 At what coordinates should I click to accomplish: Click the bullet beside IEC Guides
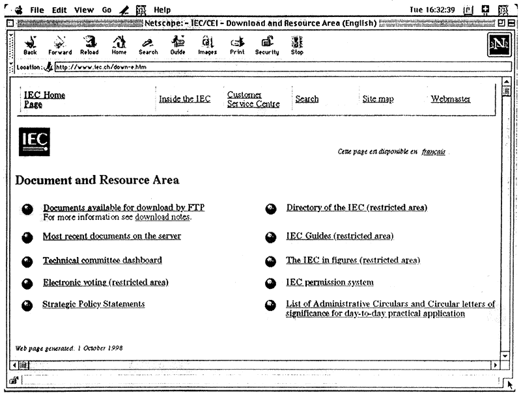point(270,238)
